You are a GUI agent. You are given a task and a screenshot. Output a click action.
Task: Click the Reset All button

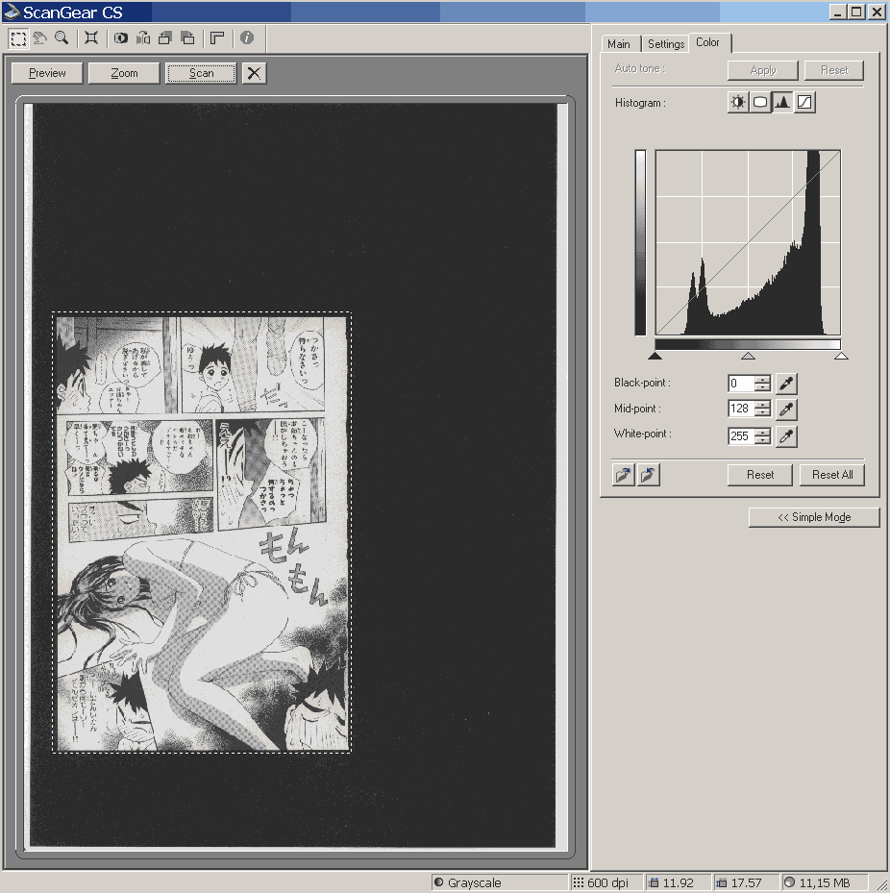pos(832,475)
